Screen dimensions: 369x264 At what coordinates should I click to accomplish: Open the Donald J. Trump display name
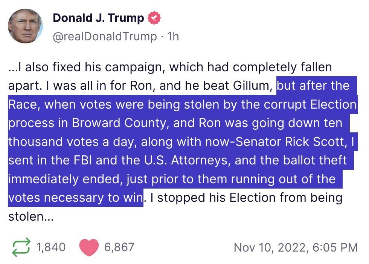[98, 18]
